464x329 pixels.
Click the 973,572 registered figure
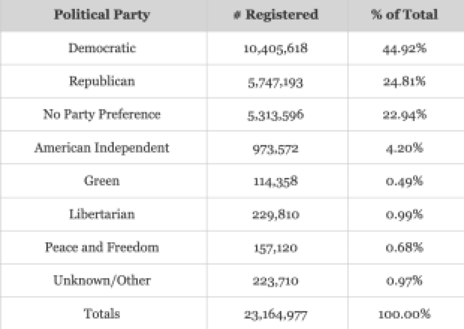tap(276, 148)
